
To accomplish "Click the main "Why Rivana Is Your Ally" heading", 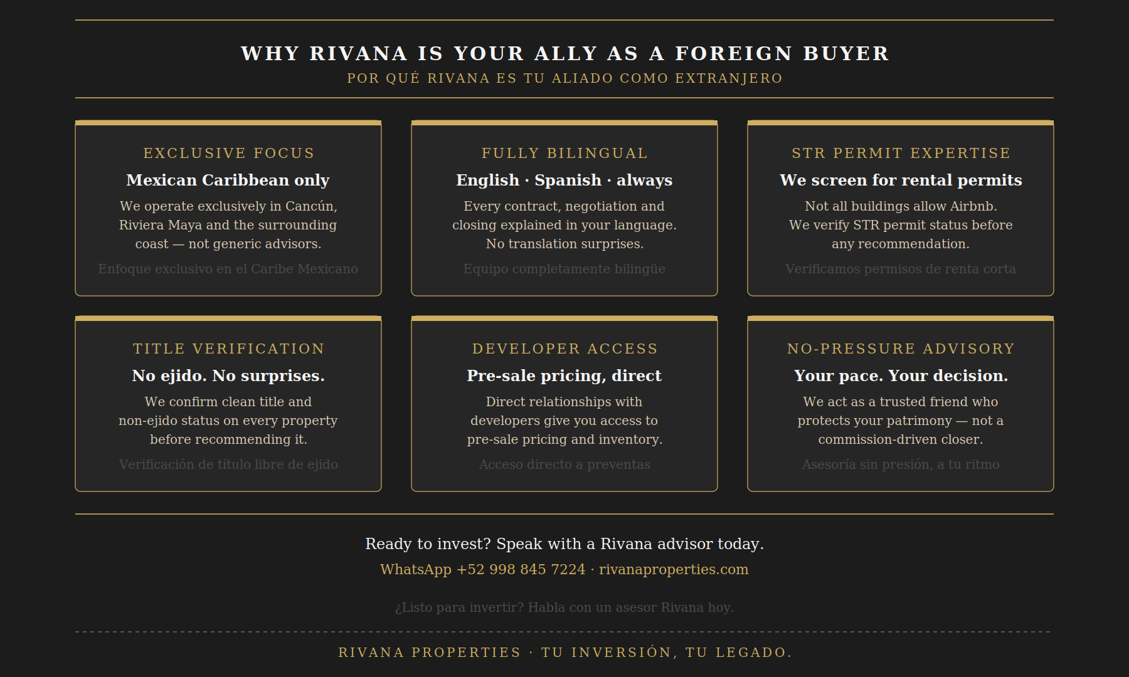I will [564, 54].
